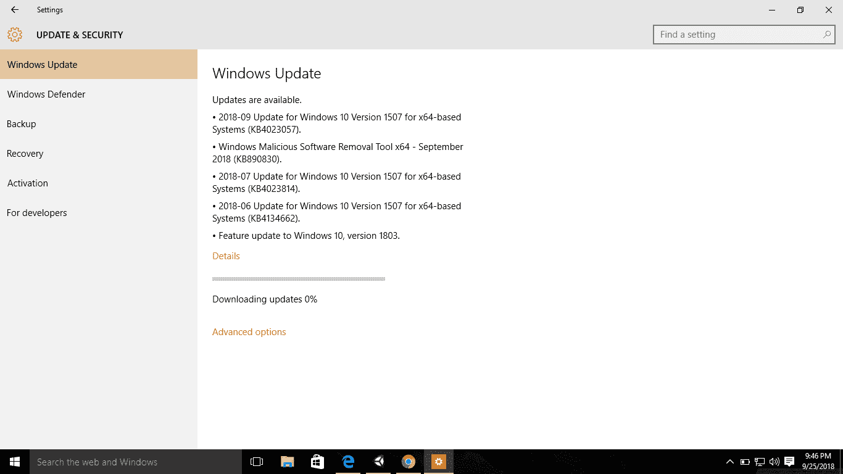This screenshot has height=474, width=843.
Task: Open the Windows Start menu
Action: click(15, 462)
